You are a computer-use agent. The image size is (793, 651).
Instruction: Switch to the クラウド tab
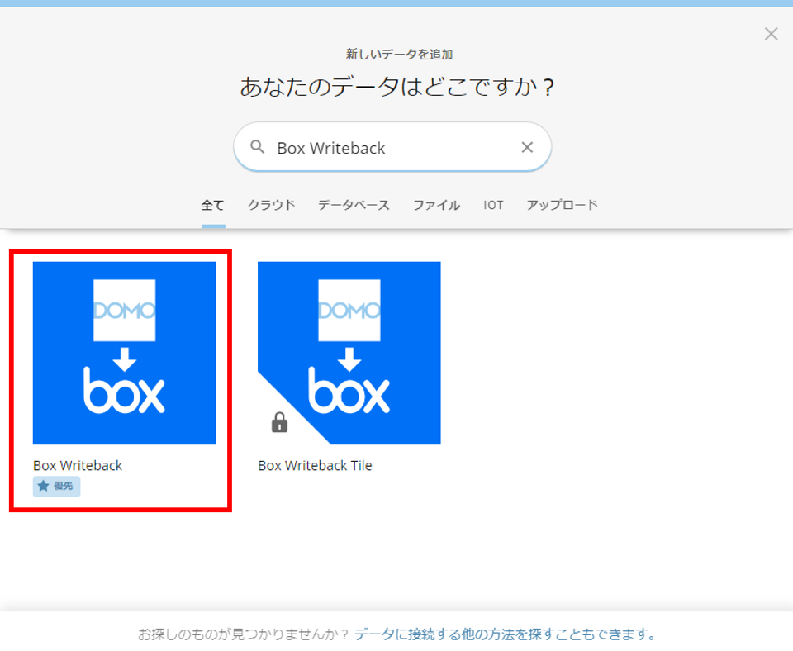[272, 205]
